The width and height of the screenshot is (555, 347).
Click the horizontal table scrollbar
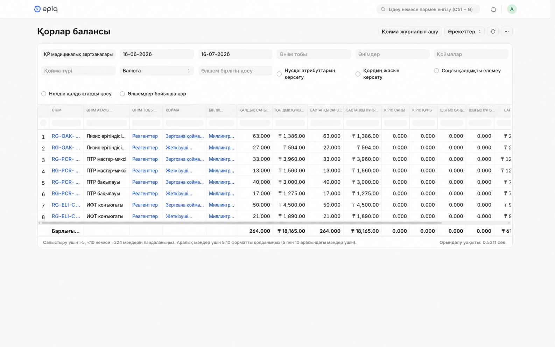[x=241, y=223]
